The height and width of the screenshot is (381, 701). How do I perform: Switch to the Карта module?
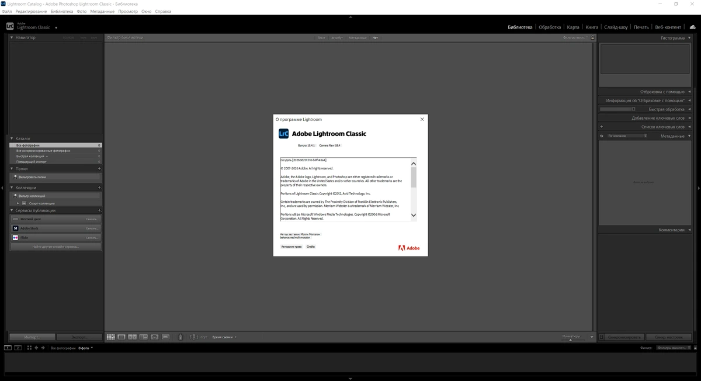[573, 27]
